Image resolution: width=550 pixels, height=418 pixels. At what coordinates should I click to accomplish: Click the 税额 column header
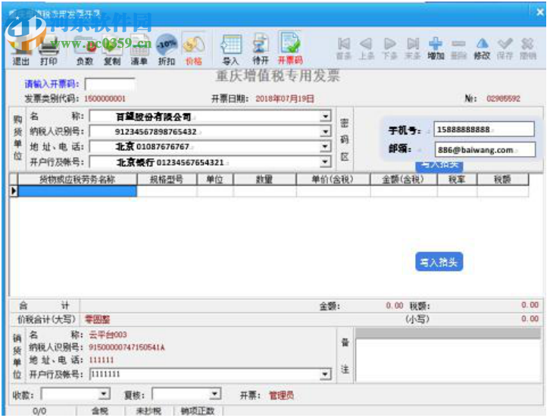[502, 179]
